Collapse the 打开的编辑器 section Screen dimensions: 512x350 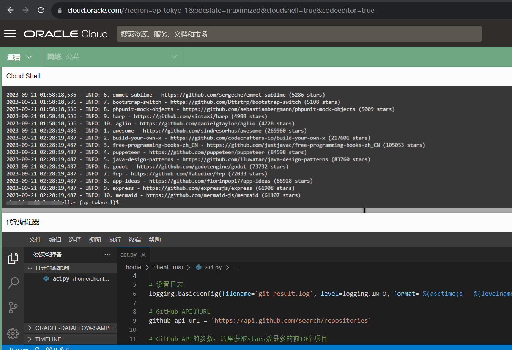[x=71, y=268]
